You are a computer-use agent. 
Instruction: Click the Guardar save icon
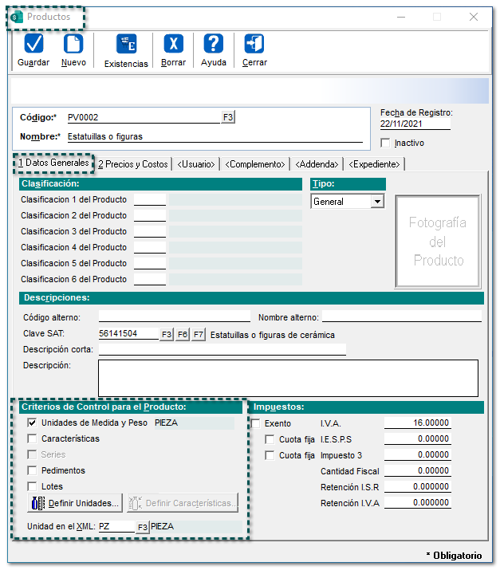pos(33,44)
